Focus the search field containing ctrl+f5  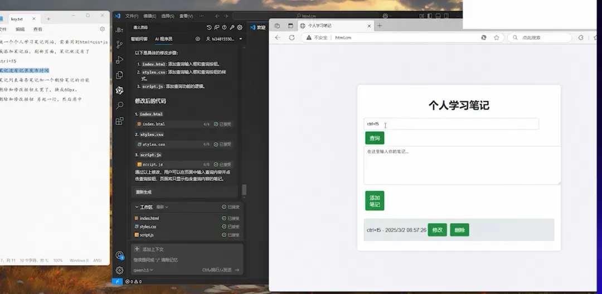click(x=451, y=124)
